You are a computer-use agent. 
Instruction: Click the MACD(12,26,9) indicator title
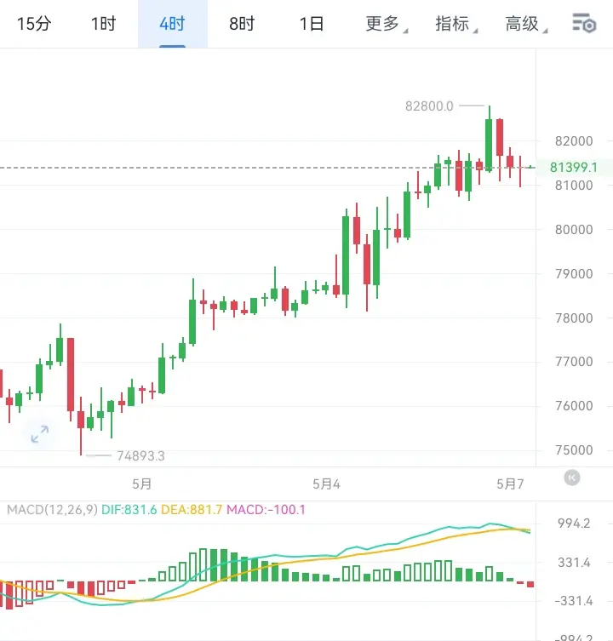(x=52, y=510)
